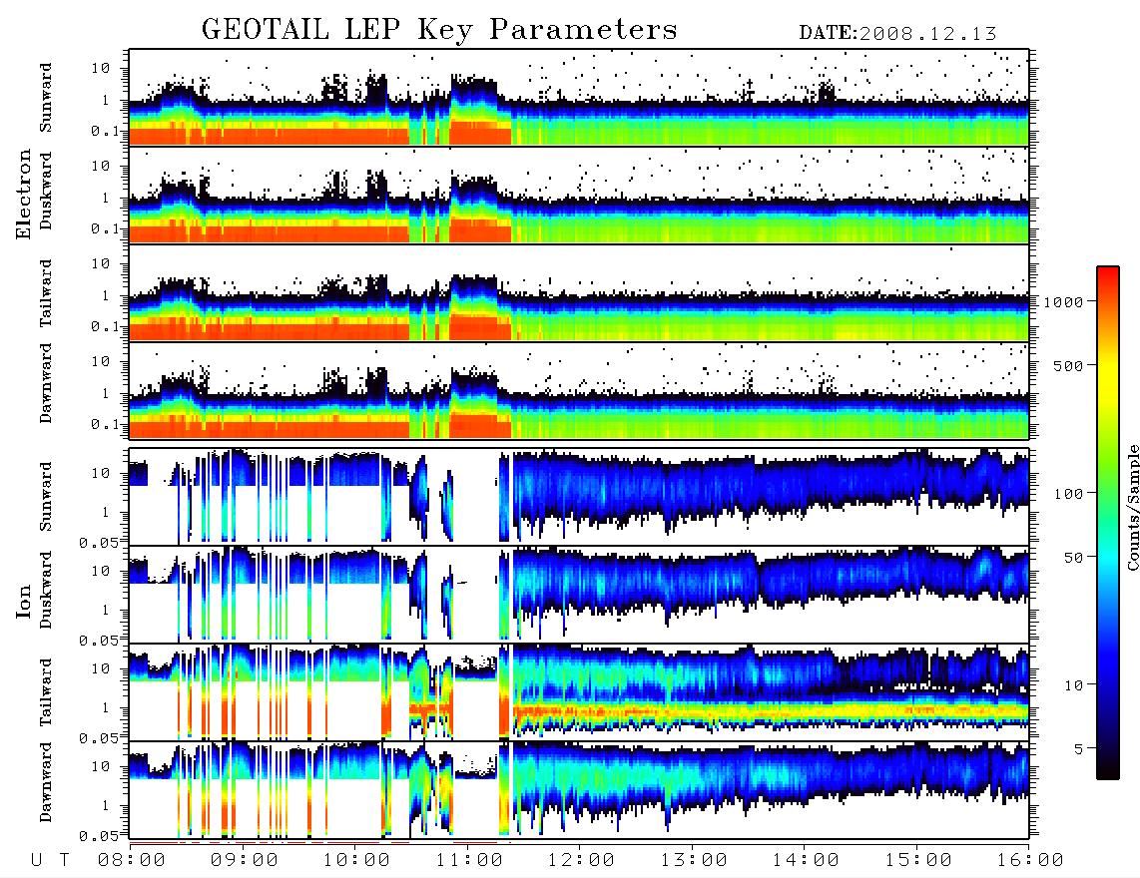Click the 10:00 time tick label

pyautogui.click(x=356, y=860)
